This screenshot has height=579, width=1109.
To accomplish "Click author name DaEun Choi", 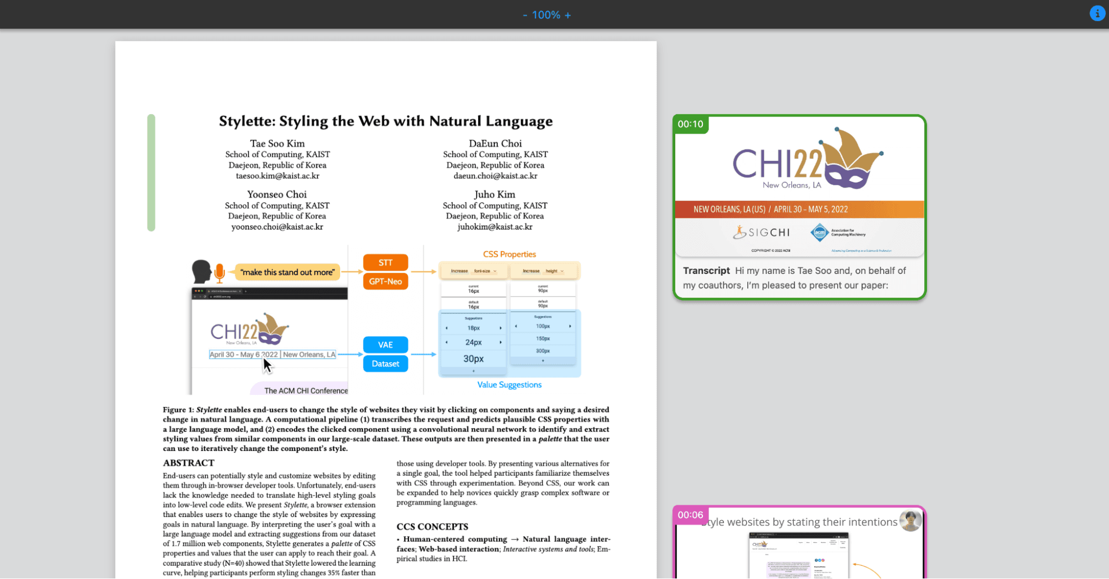I will (495, 143).
